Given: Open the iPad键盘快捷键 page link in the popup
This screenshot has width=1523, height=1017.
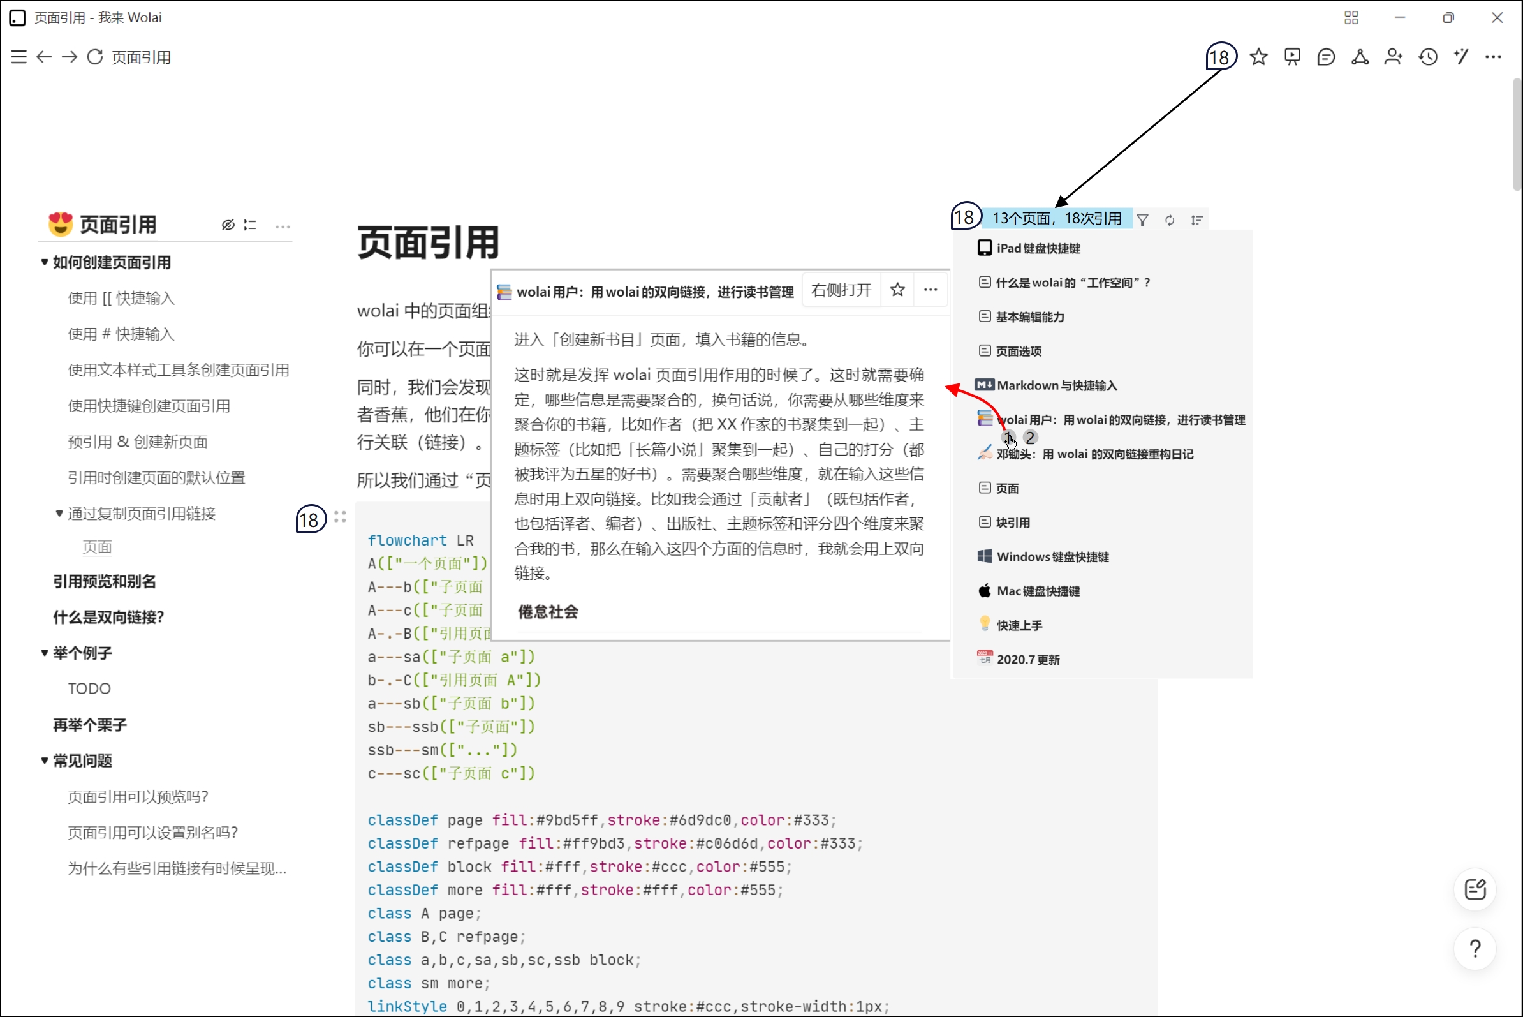Looking at the screenshot, I should pyautogui.click(x=1038, y=247).
